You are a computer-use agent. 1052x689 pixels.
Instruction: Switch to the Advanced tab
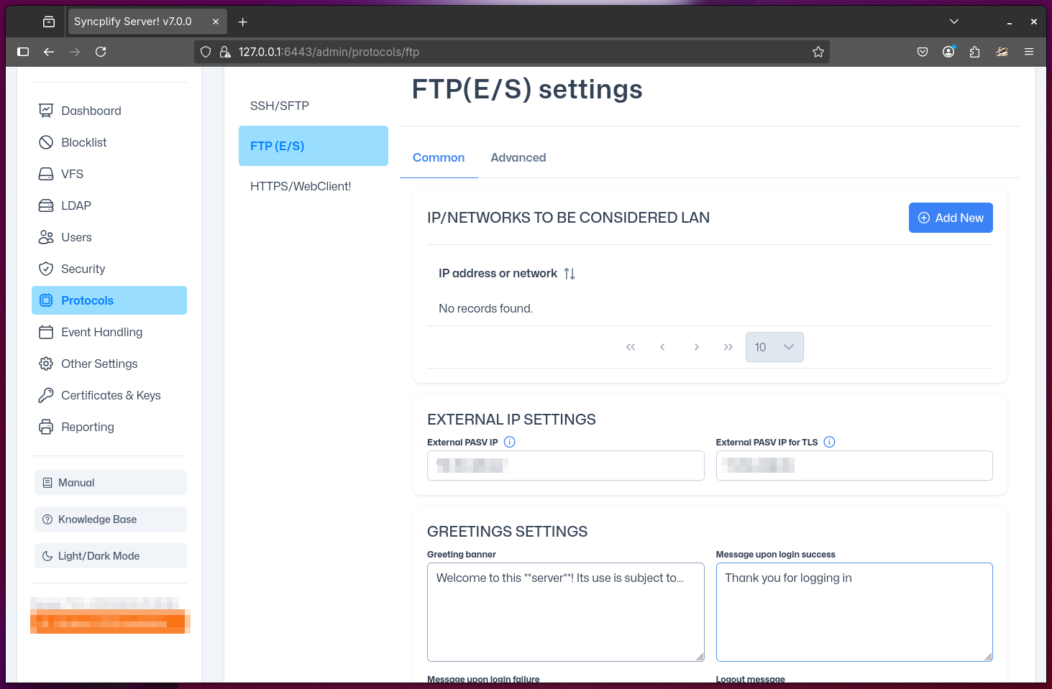coord(518,157)
